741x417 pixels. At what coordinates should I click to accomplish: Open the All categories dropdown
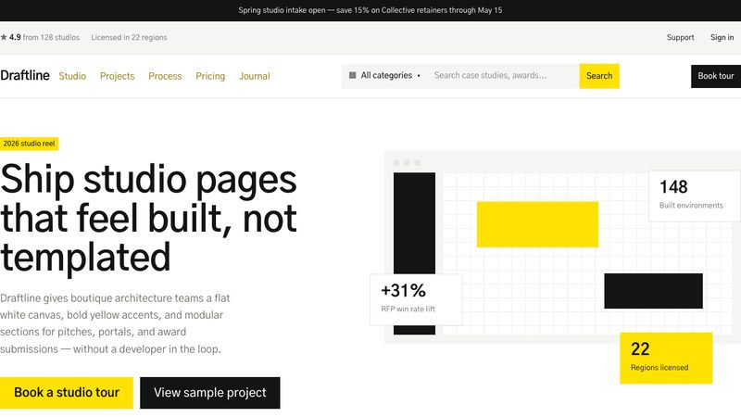[x=384, y=76]
